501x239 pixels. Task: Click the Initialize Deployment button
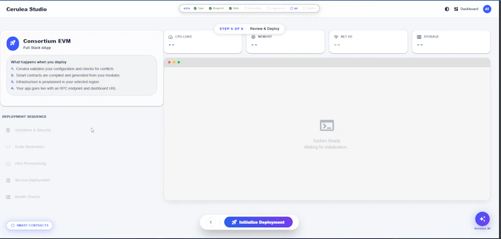coord(258,222)
